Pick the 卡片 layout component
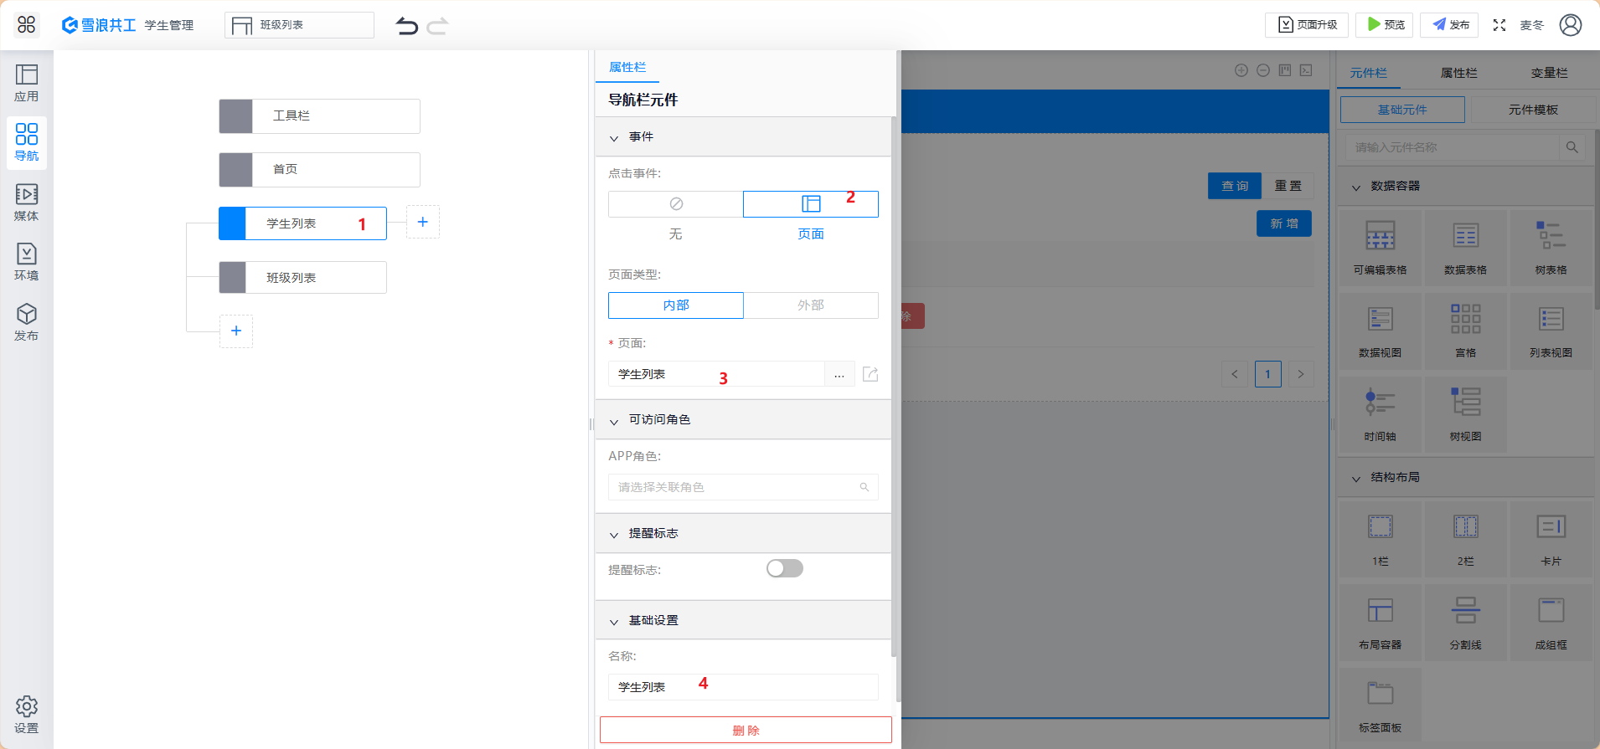 point(1551,539)
